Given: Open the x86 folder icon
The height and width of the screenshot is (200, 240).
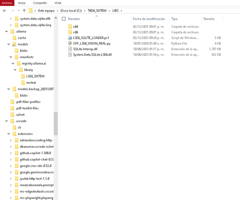Looking at the screenshot, I should click(x=70, y=32).
